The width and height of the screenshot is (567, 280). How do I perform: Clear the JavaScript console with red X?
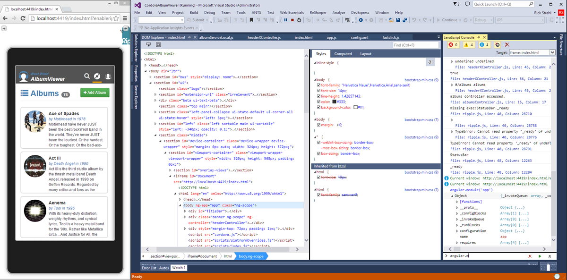coord(507,45)
